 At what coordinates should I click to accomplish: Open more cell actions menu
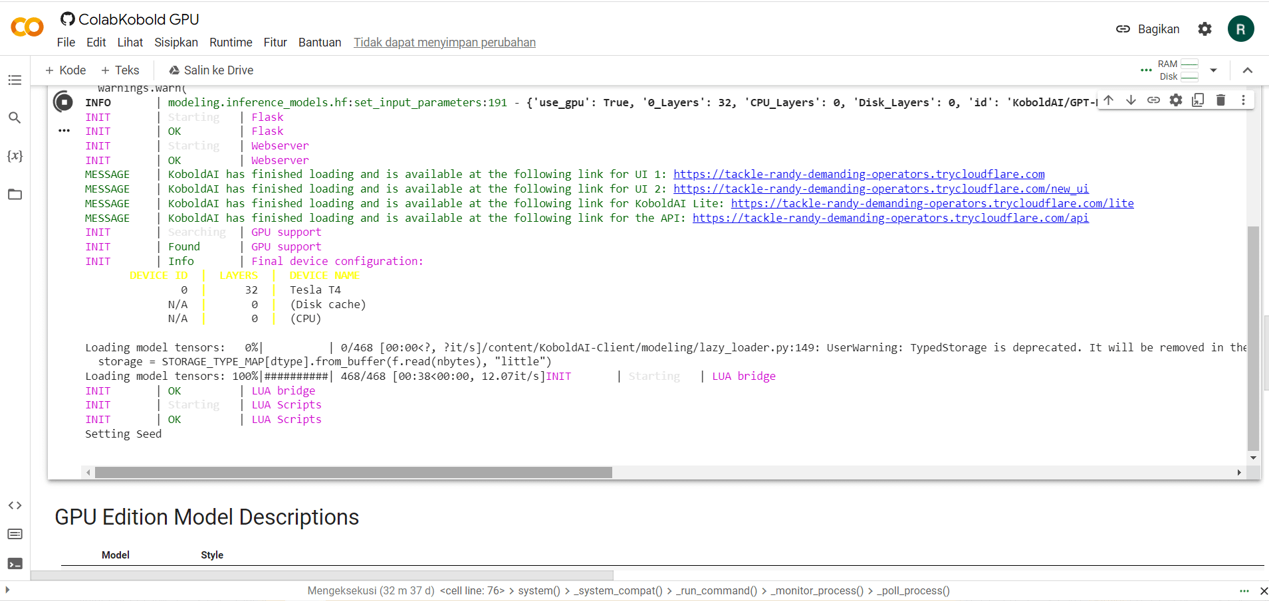[1243, 100]
